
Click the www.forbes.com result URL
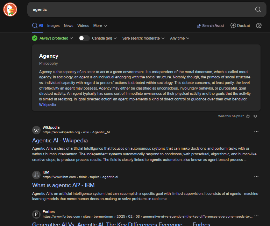point(147,217)
